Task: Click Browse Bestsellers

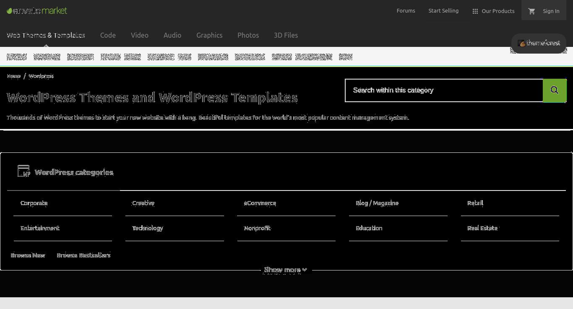Action: click(x=83, y=255)
